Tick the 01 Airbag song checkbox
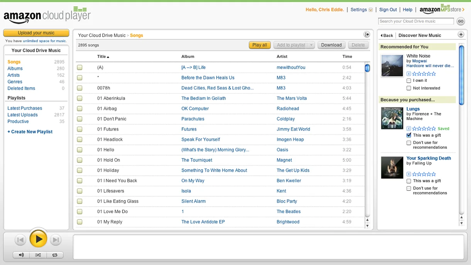The width and height of the screenshot is (471, 265). coord(80,109)
